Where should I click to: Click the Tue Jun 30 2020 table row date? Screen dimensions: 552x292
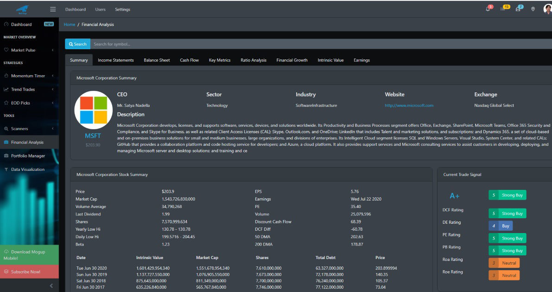91,268
